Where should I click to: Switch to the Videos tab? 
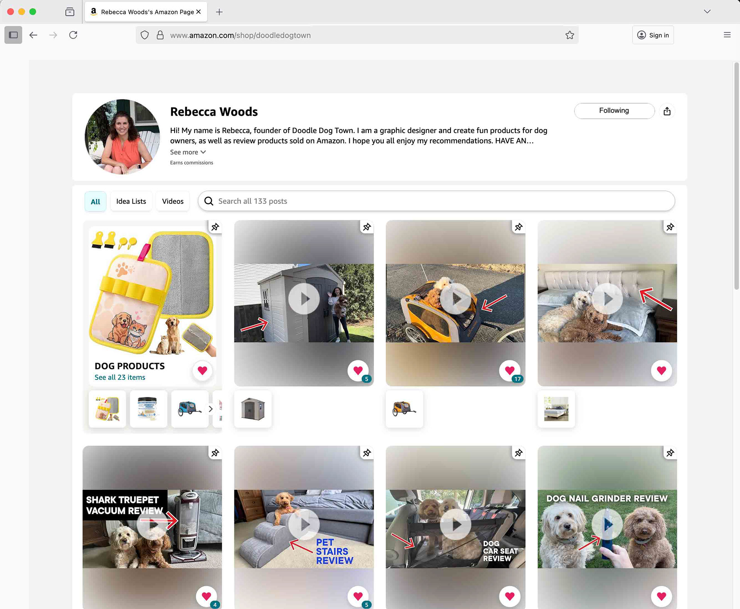point(173,201)
